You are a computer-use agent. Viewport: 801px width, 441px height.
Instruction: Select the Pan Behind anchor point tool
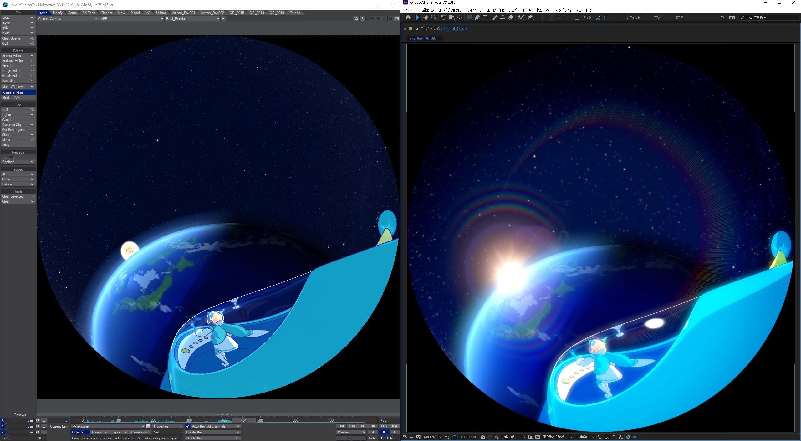(459, 18)
